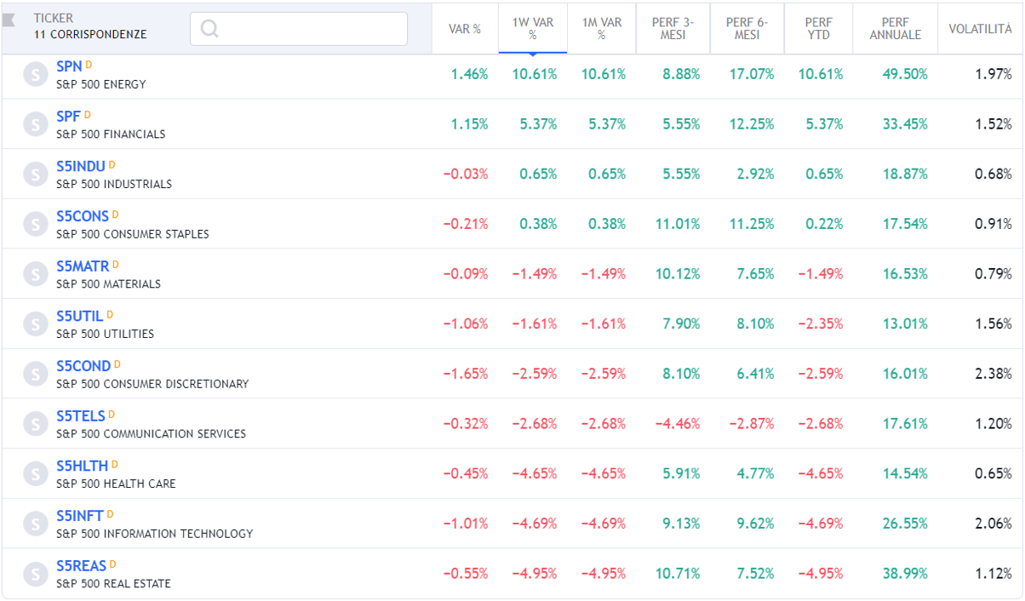Open the S5INDU ticker link
The image size is (1025, 601).
(x=81, y=167)
